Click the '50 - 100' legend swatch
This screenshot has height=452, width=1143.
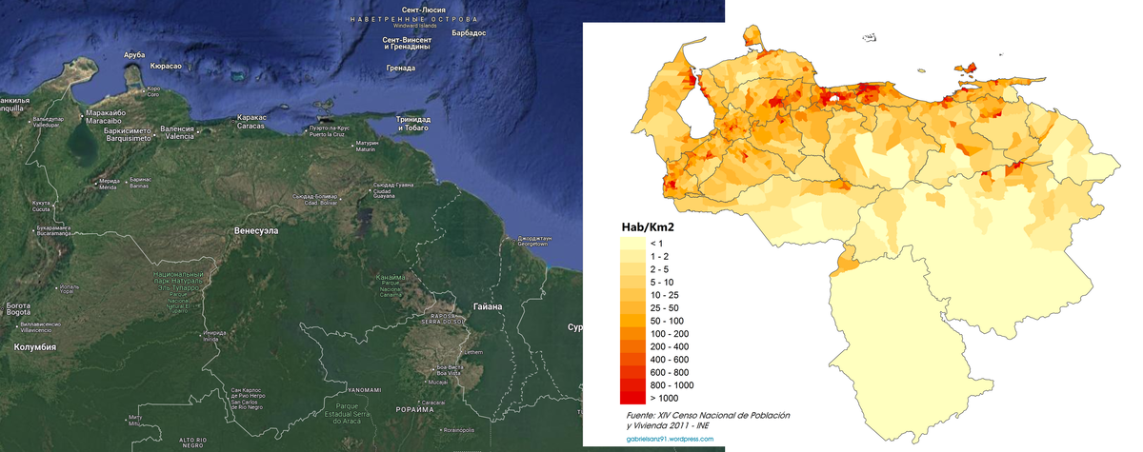point(632,322)
